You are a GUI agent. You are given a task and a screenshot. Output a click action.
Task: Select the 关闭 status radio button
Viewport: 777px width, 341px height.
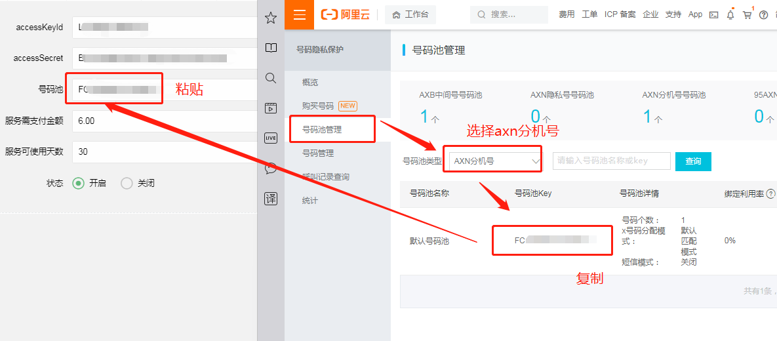click(127, 184)
